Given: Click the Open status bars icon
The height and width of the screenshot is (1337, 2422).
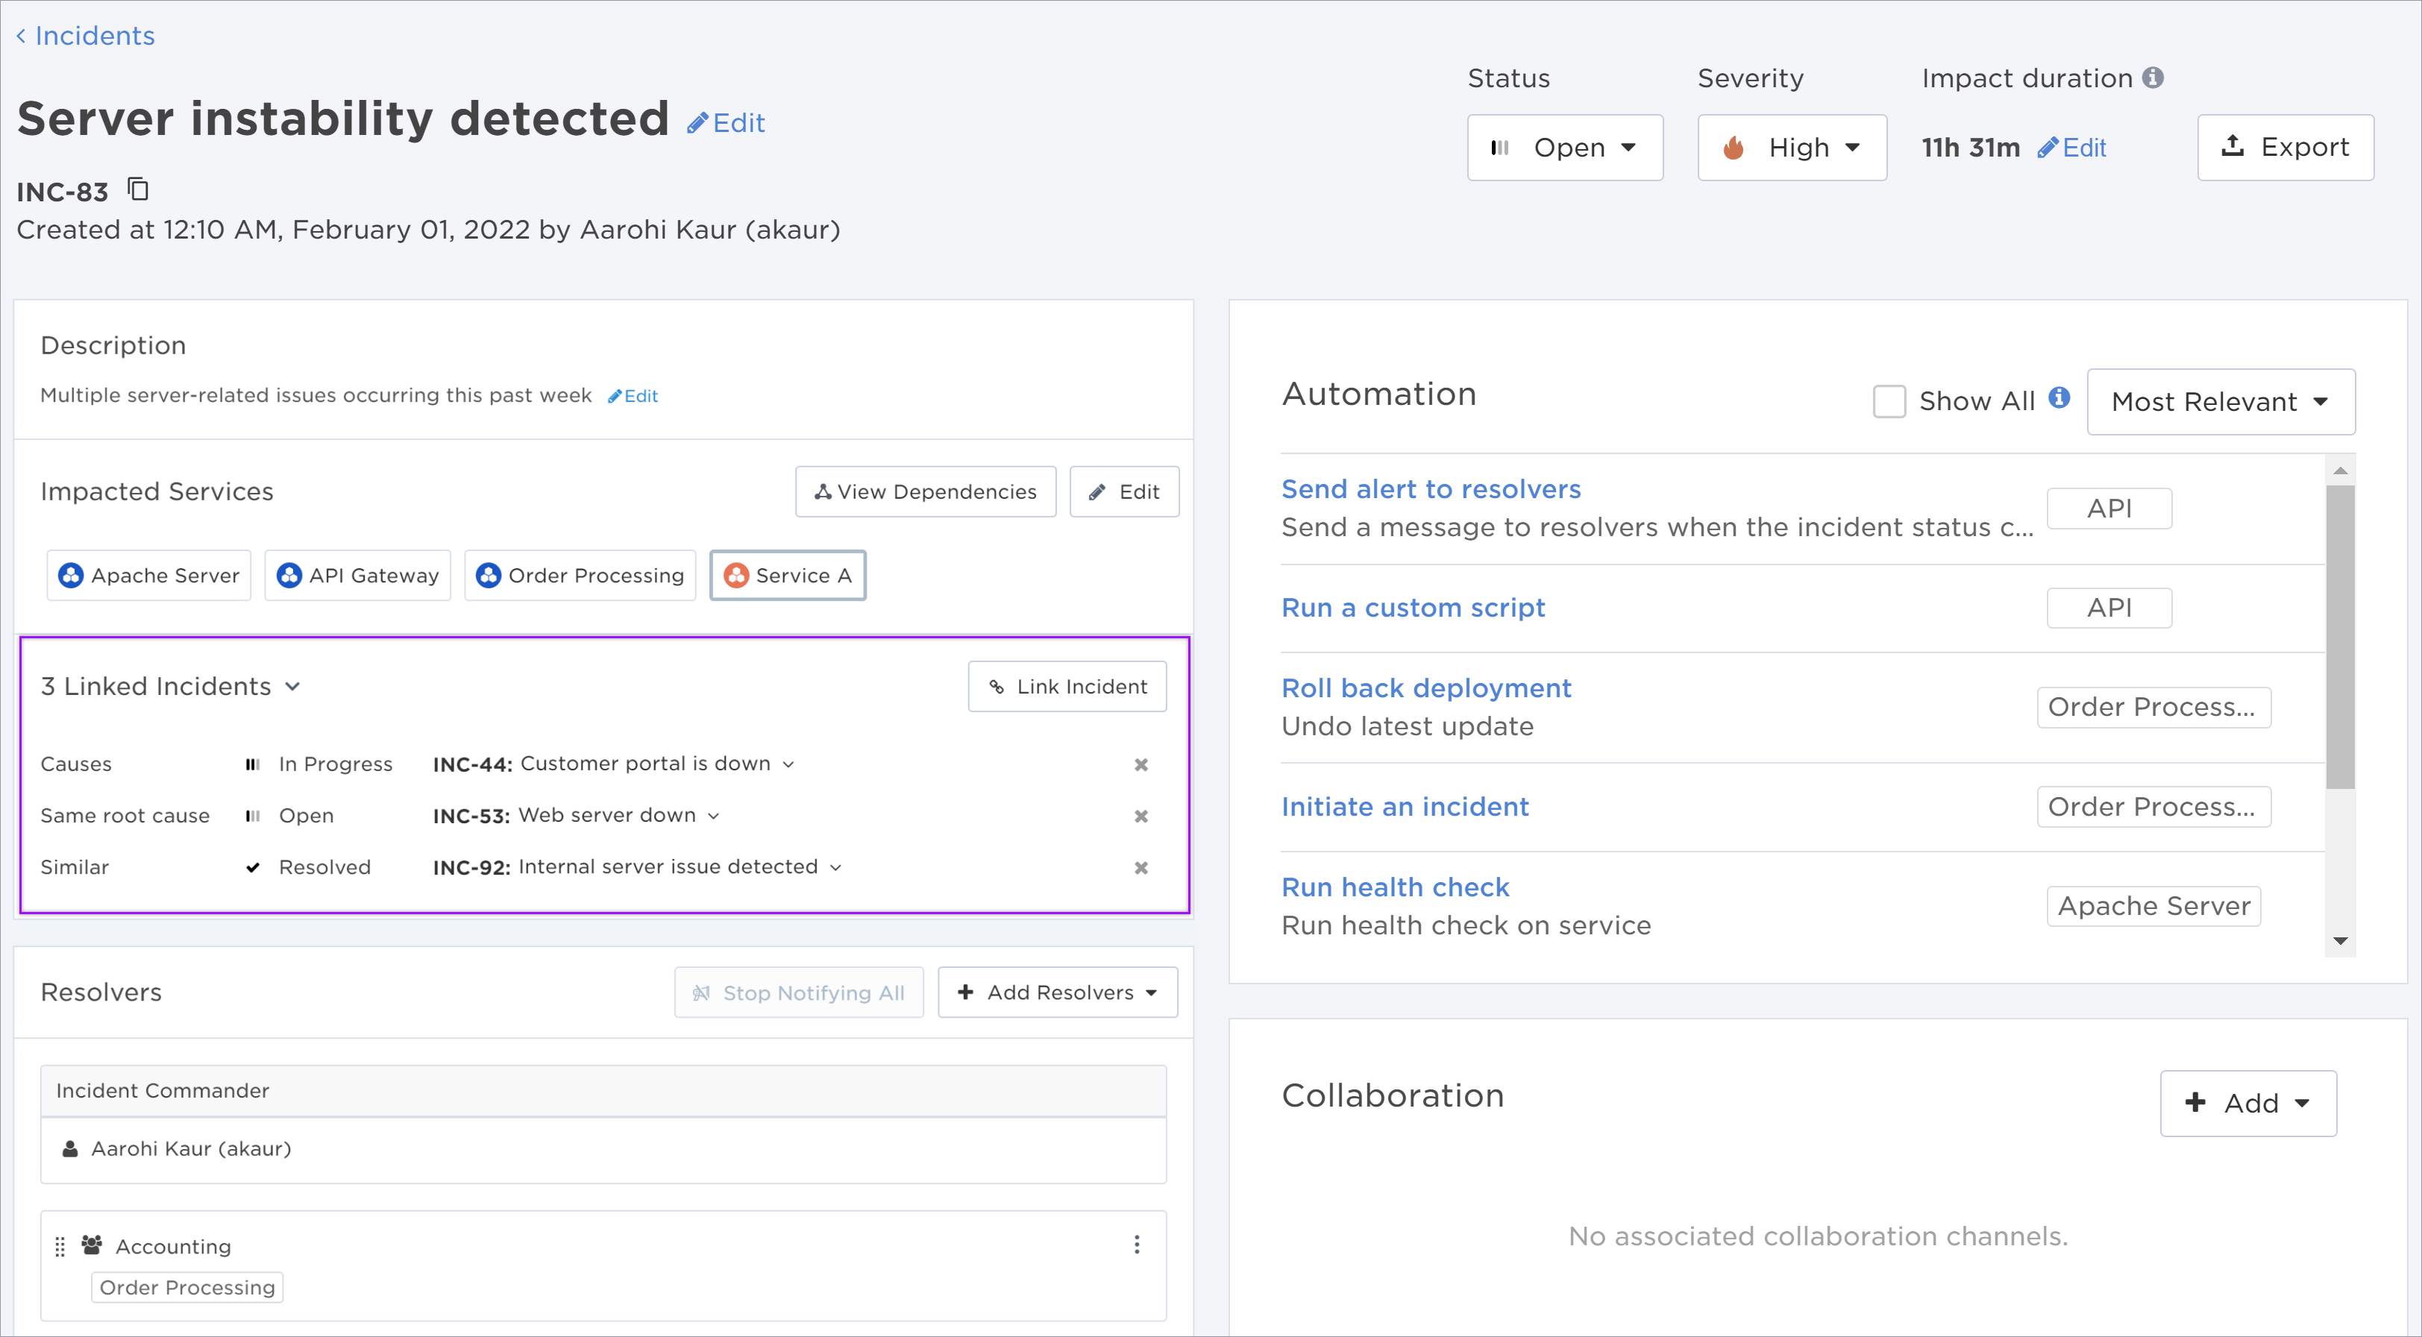Looking at the screenshot, I should point(1499,148).
